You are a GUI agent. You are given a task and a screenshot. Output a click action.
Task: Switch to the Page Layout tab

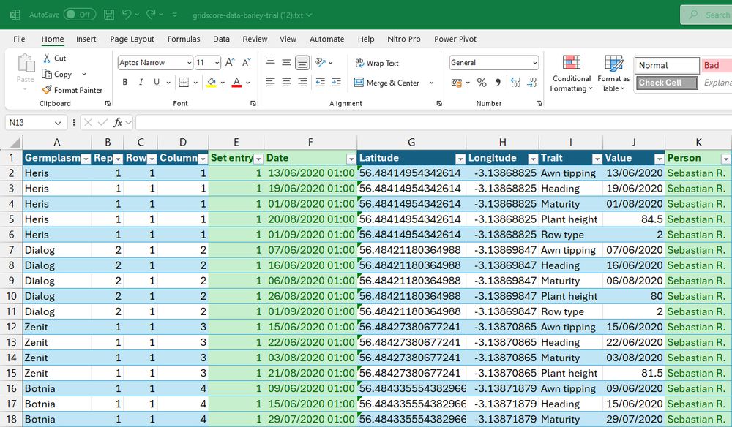click(132, 39)
